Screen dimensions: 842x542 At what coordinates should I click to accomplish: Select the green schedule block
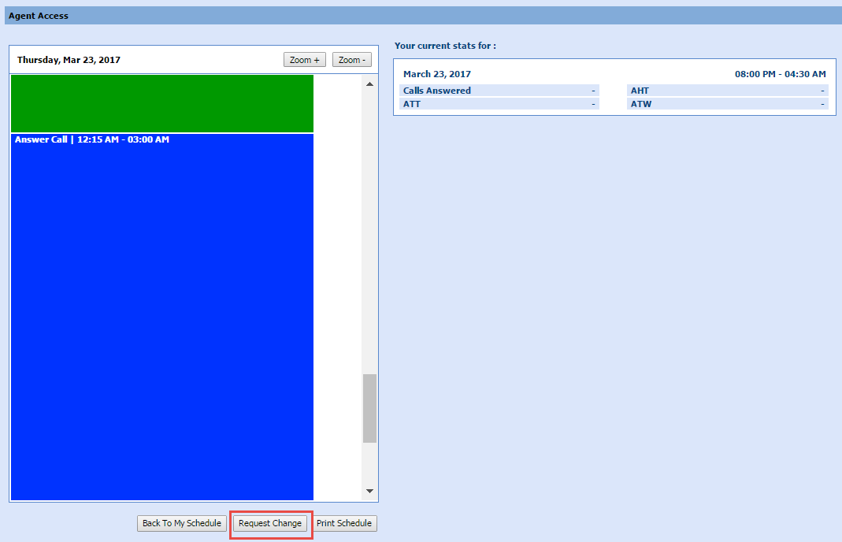[161, 103]
